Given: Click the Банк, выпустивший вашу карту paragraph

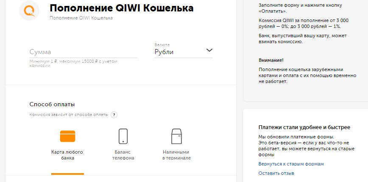Looking at the screenshot, I should pos(303,39).
